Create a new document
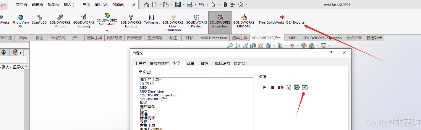 point(154,5)
